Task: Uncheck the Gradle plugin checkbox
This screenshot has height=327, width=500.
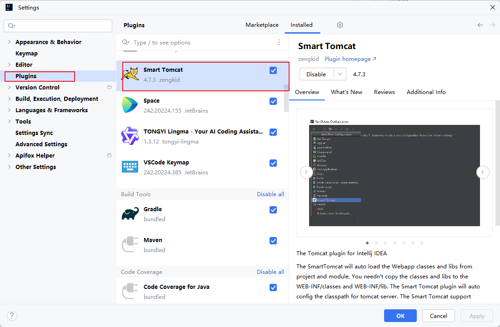Action: point(273,210)
